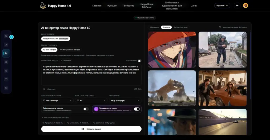Image resolution: width=270 pixels, height=140 pixels.
Task: Open Генератор in top navigation
Action: [128, 6]
